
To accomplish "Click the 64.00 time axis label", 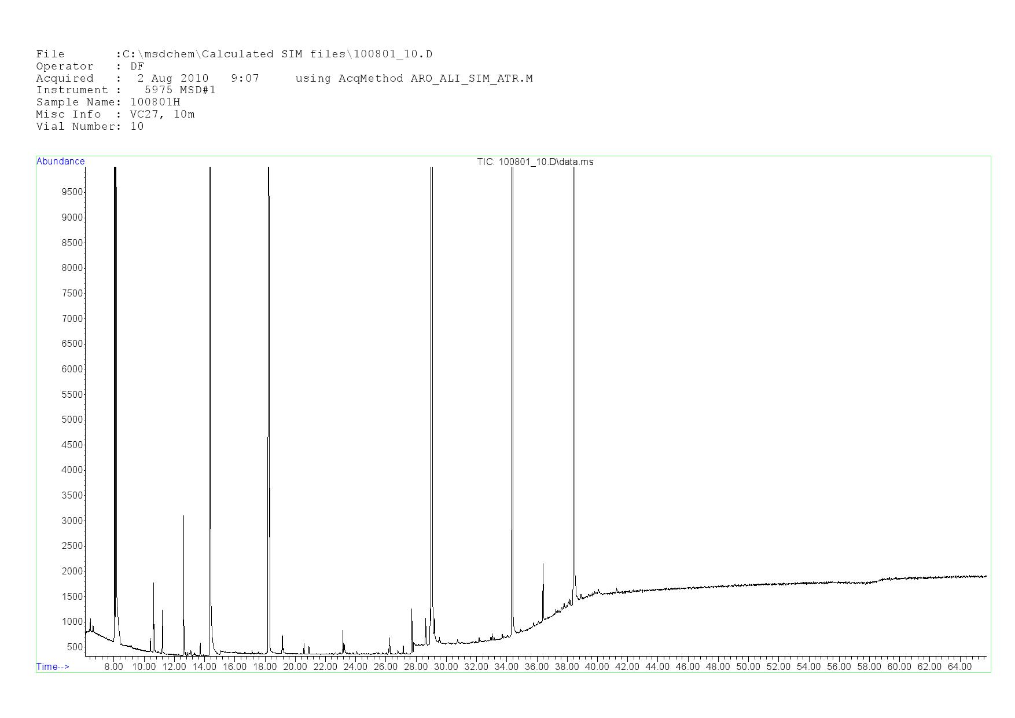I will (x=959, y=666).
